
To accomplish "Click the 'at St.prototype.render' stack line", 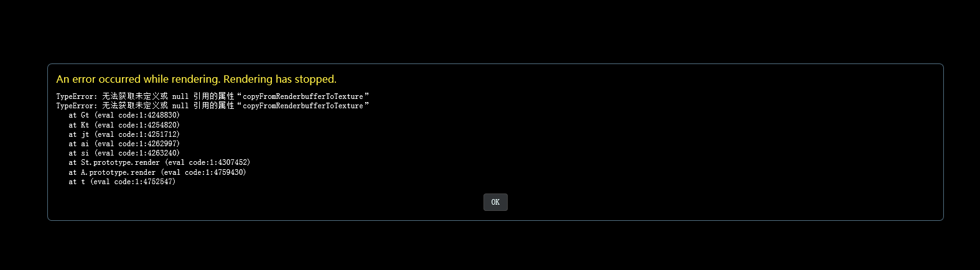I will pyautogui.click(x=159, y=162).
